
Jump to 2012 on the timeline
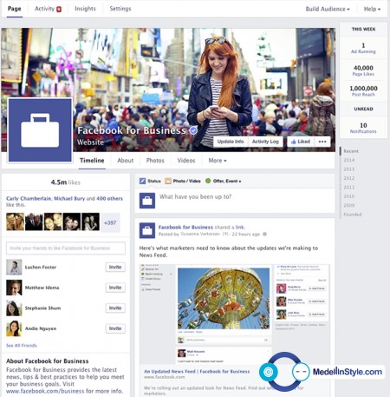(x=348, y=178)
